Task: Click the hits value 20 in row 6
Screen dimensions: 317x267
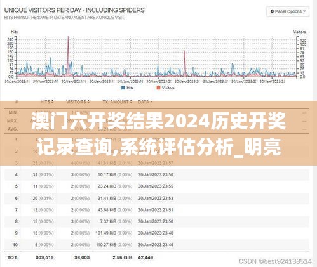Action: coord(35,198)
